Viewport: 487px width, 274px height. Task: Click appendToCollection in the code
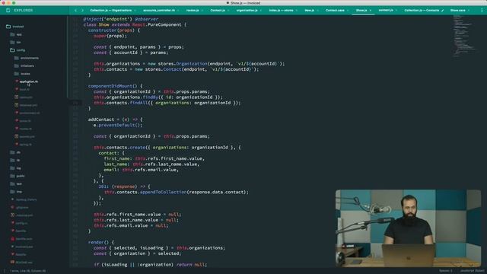pos(163,193)
